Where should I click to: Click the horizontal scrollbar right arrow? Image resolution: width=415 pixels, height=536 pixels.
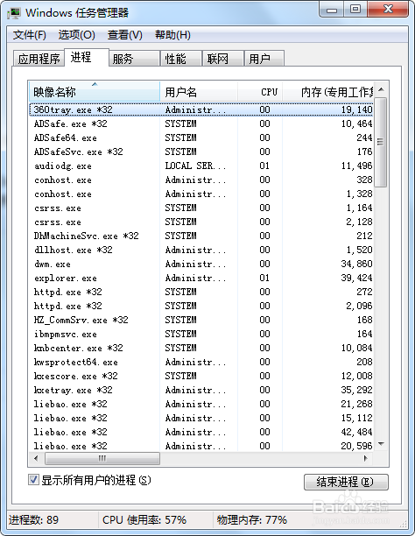click(x=366, y=458)
